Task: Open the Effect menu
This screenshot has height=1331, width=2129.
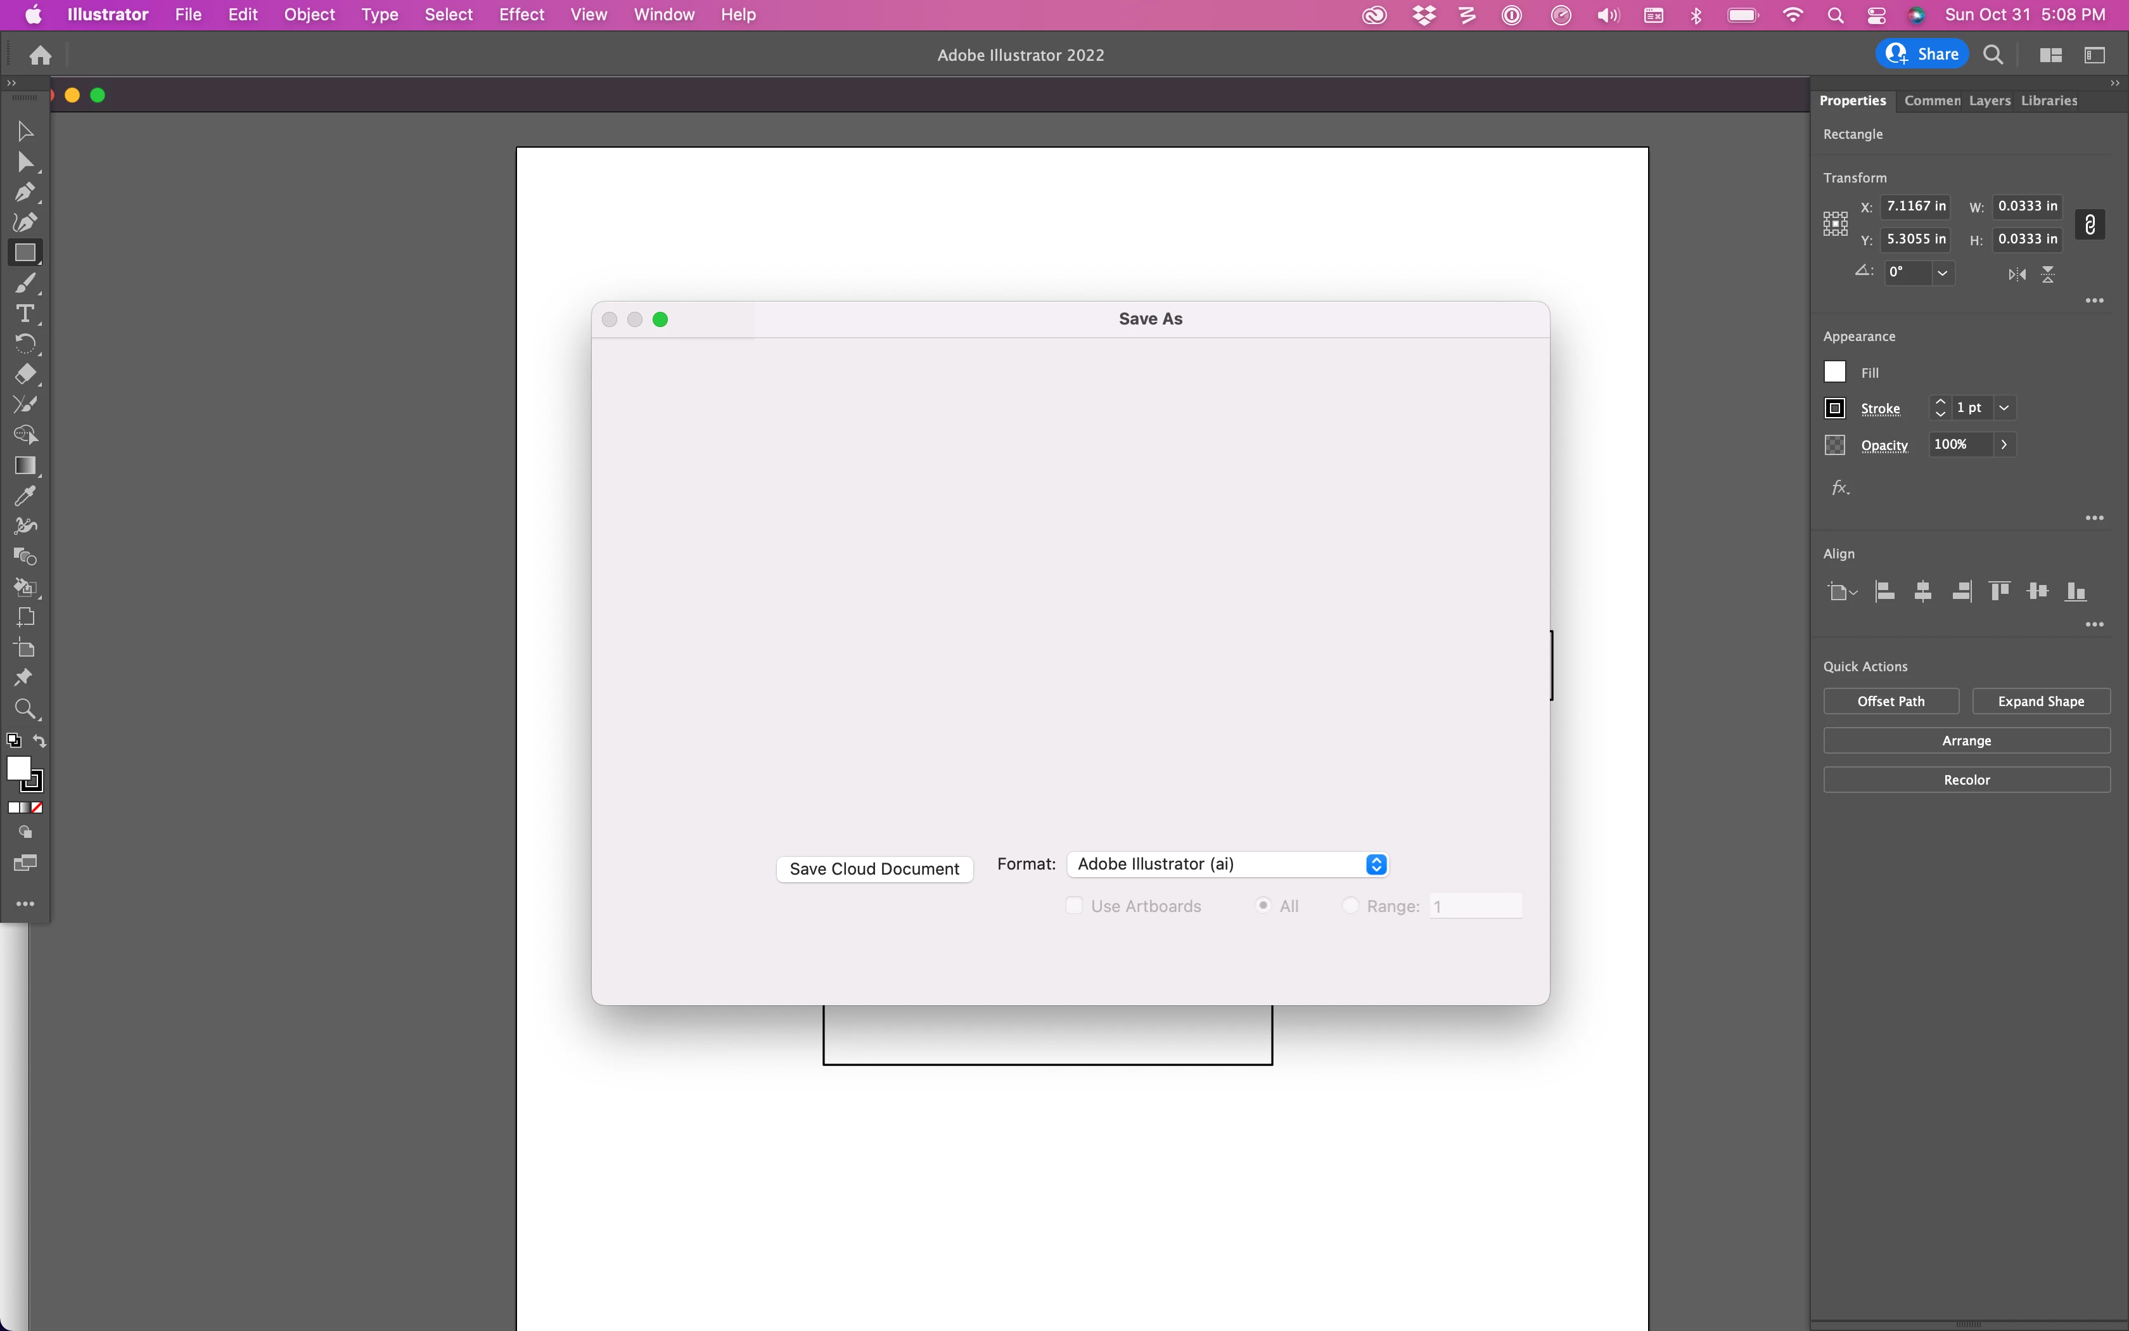Action: pyautogui.click(x=521, y=15)
